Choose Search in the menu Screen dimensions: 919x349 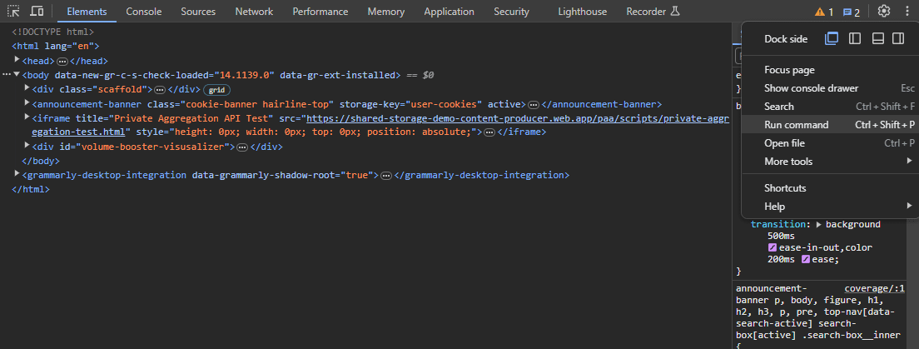pyautogui.click(x=831, y=107)
